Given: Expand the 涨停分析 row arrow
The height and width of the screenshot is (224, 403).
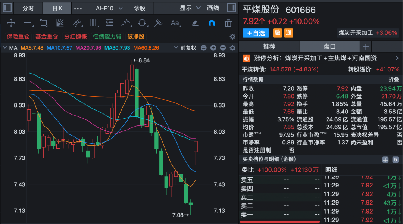Looking at the screenshot, I should 397,58.
